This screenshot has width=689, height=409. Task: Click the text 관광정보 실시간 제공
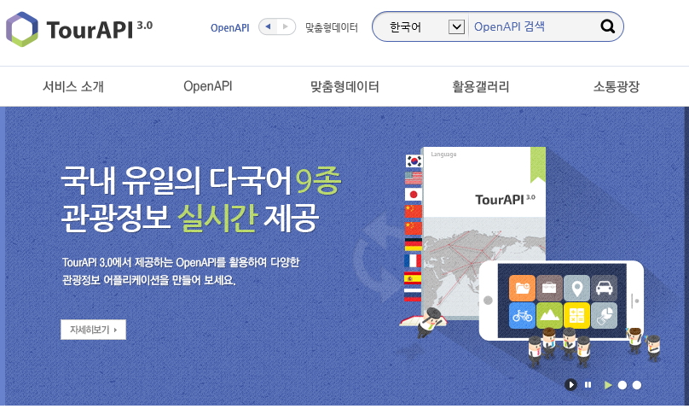point(189,218)
